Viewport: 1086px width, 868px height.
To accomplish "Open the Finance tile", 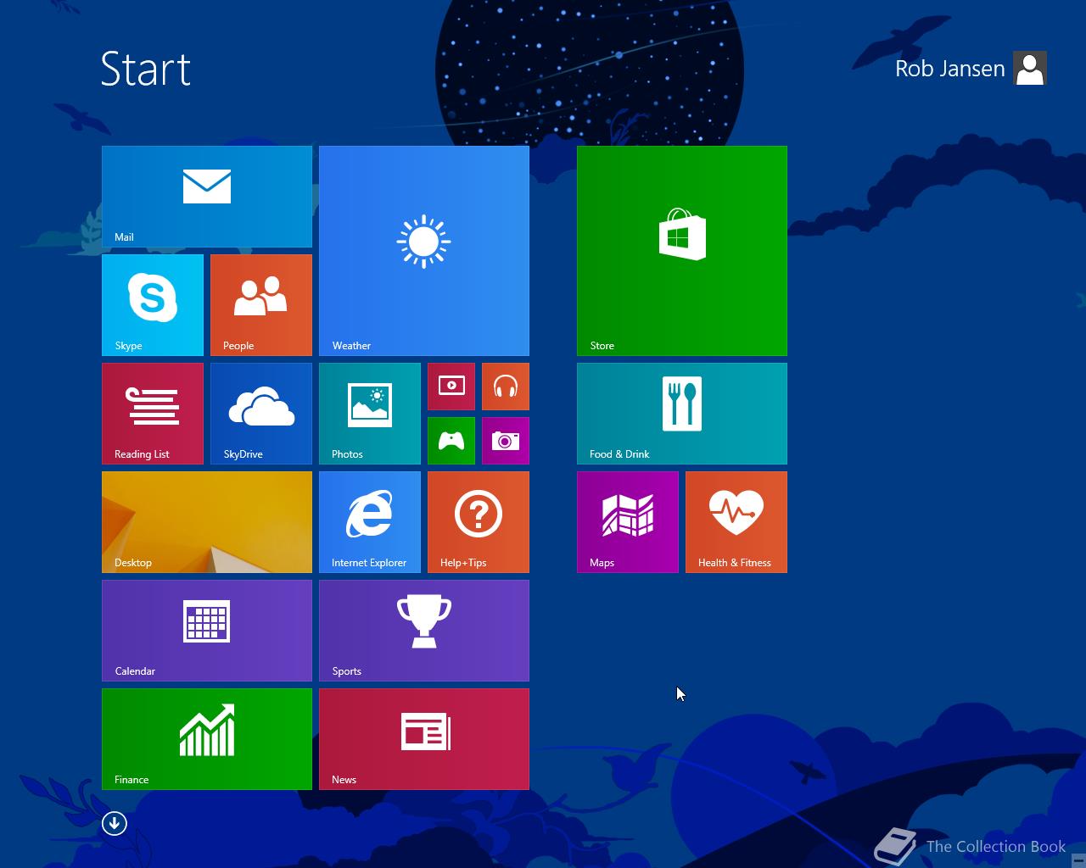I will coord(207,739).
